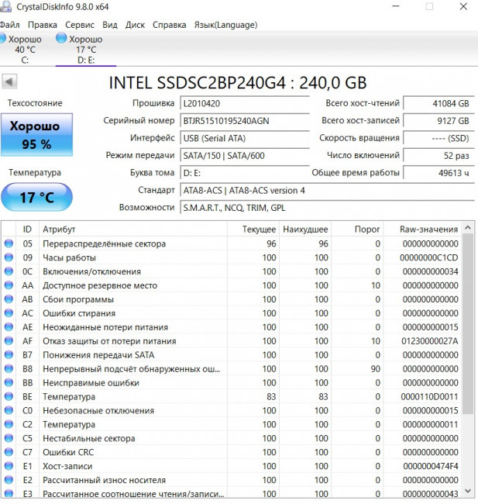478x504 pixels.
Task: Click the Стандарт field ATA8-ACS
Action: [327, 190]
